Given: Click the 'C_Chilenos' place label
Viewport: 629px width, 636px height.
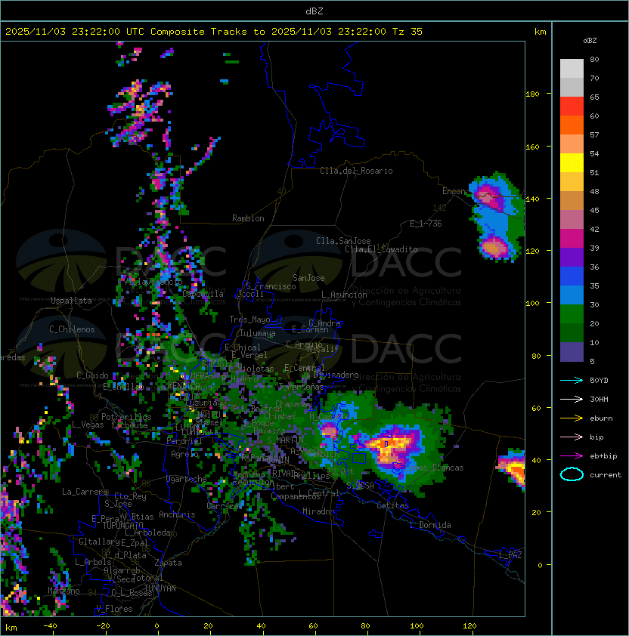Looking at the screenshot, I should coord(72,329).
